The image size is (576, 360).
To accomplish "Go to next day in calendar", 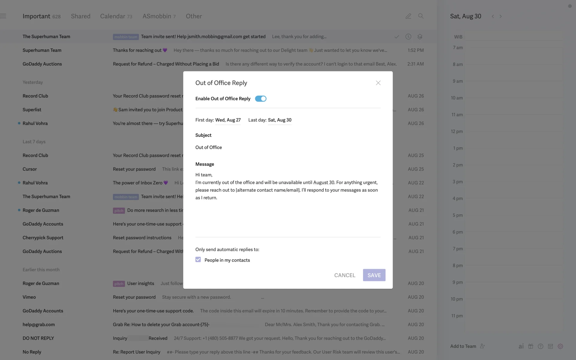I will click(500, 16).
